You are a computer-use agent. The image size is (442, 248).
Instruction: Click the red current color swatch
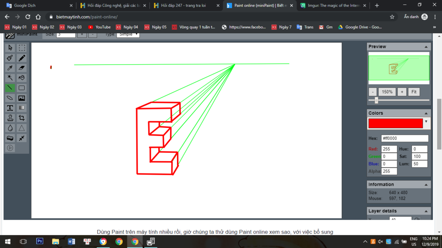[x=395, y=124]
